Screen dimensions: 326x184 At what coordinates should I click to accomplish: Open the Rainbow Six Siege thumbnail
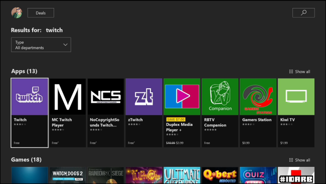[106, 175]
